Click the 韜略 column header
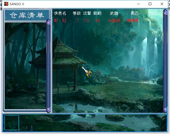The width and height of the screenshot is (170, 134). (x=97, y=13)
